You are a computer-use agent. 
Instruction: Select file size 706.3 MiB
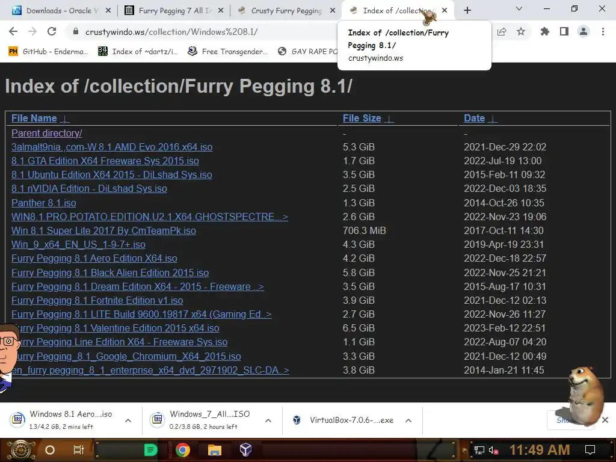pyautogui.click(x=364, y=230)
